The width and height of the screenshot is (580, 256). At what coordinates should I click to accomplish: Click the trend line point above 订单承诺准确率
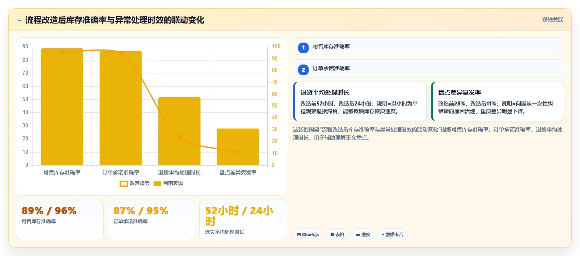pyautogui.click(x=121, y=53)
